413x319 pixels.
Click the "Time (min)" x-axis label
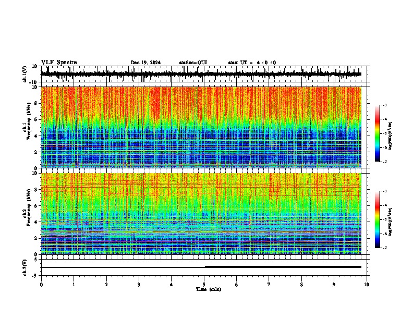click(209, 289)
